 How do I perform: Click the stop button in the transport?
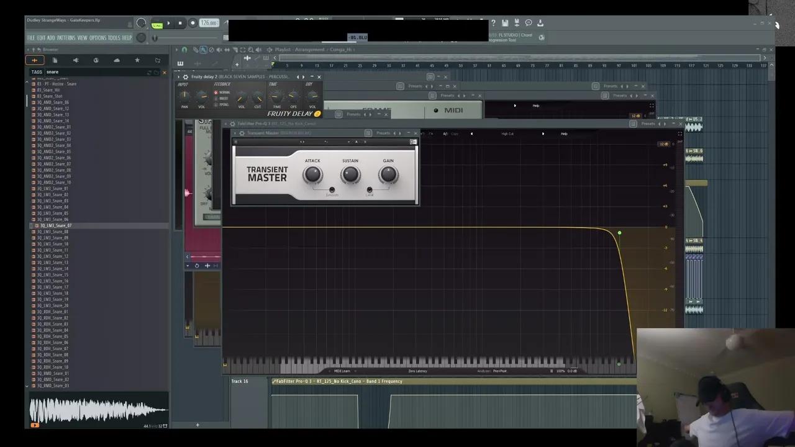tap(180, 23)
